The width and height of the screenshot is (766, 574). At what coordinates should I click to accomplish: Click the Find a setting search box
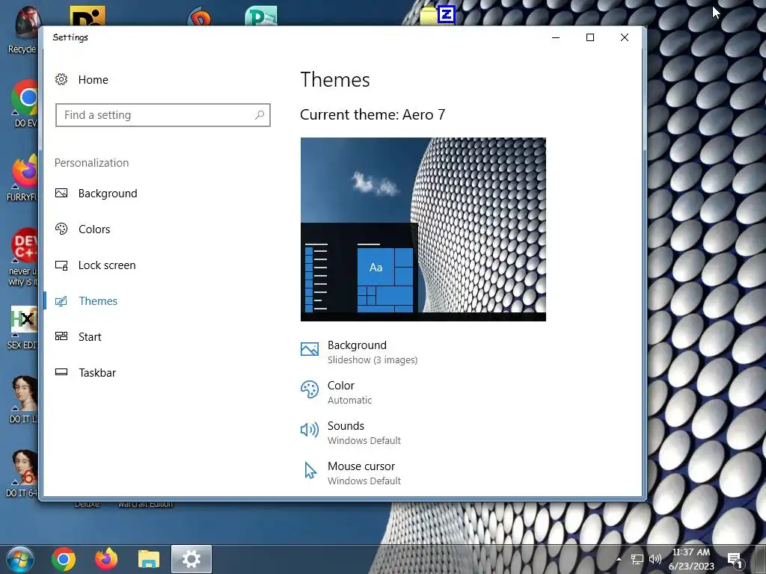(x=162, y=115)
